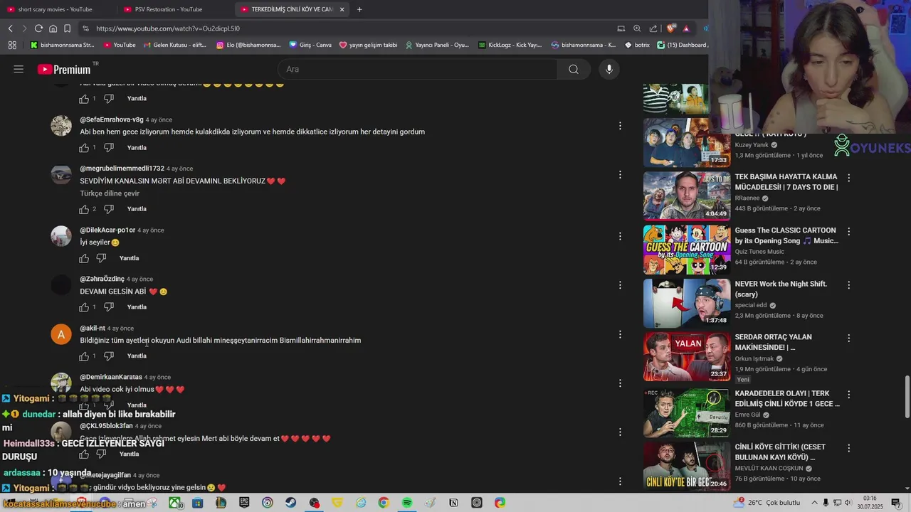Open Steam from the taskbar

pyautogui.click(x=290, y=503)
